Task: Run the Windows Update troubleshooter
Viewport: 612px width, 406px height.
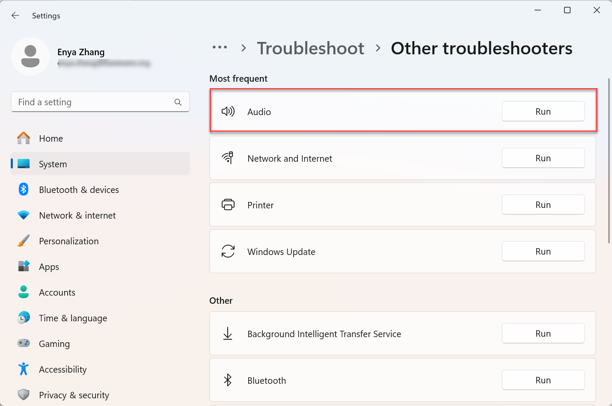Action: (543, 252)
